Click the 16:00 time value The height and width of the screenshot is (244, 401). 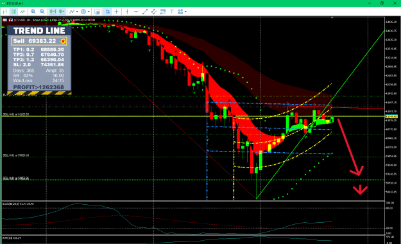[x=58, y=76]
